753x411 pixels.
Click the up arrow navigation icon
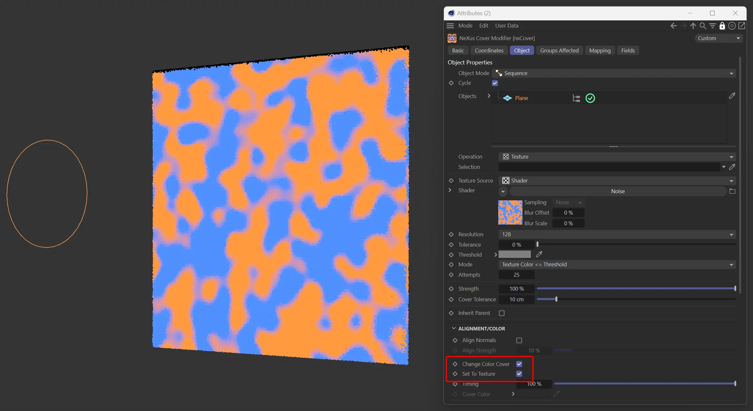point(693,26)
